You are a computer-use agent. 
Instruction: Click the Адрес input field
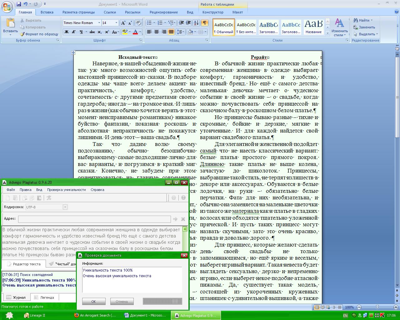pyautogui.click(x=94, y=219)
